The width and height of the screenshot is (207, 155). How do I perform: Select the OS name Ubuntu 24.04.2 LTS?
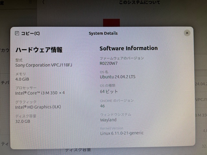117,77
